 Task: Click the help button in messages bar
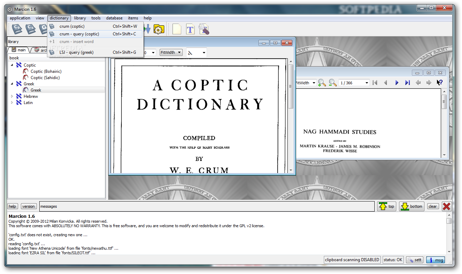pyautogui.click(x=12, y=206)
